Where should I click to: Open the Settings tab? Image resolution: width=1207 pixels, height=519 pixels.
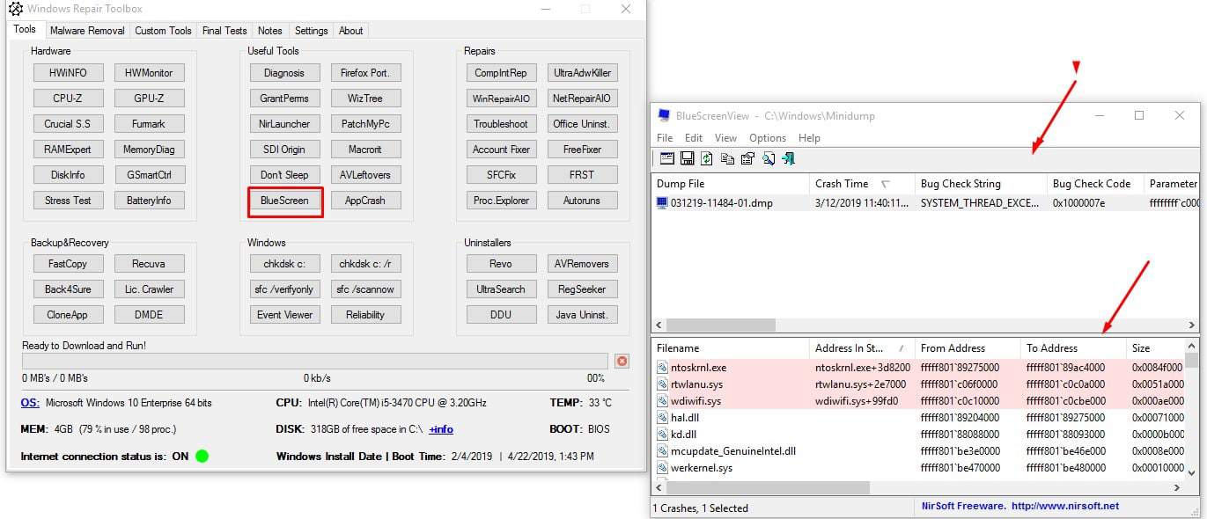point(311,31)
